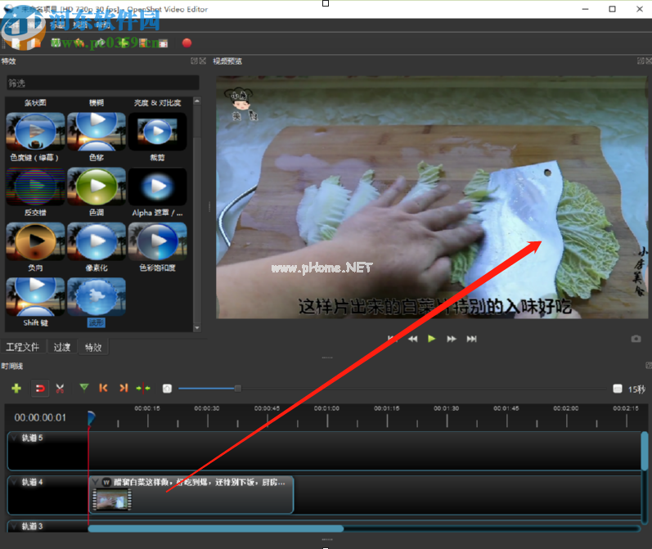Image resolution: width=652 pixels, height=549 pixels.
Task: Click the red Export Video button
Action: coord(187,43)
